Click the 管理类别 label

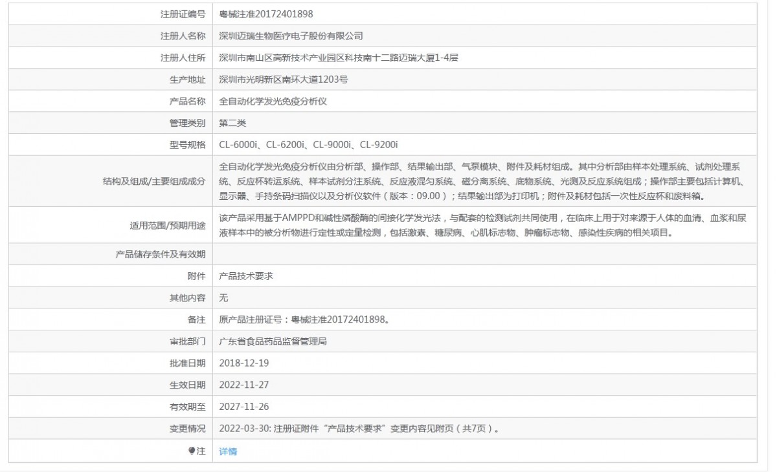(188, 123)
